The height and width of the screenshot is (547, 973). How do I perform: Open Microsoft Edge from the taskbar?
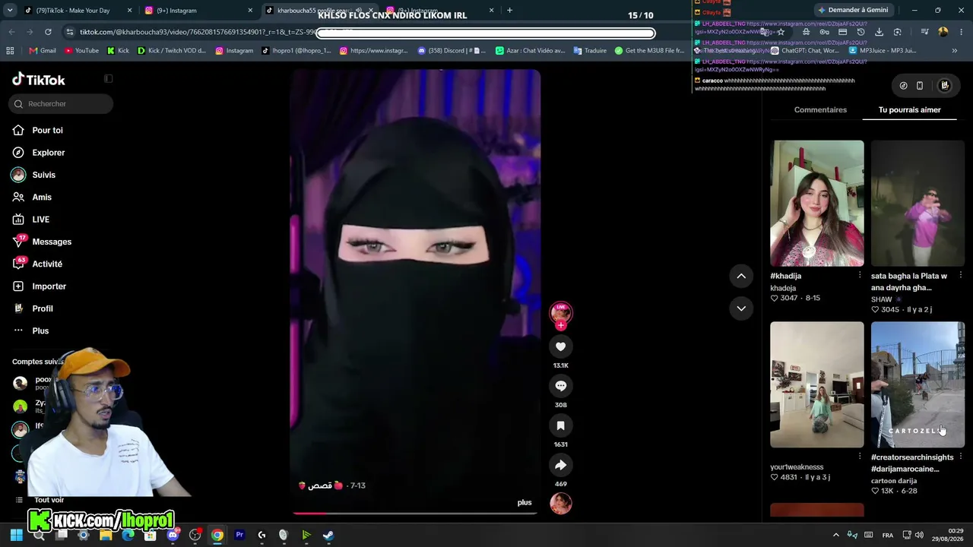point(128,535)
